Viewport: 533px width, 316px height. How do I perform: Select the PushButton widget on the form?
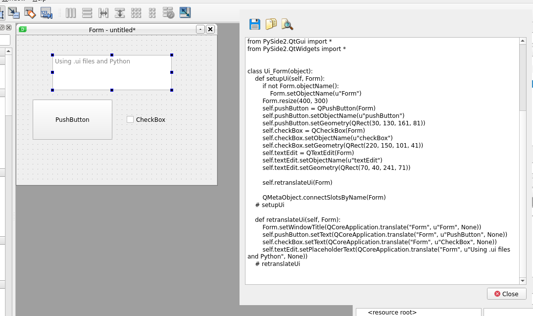72,119
